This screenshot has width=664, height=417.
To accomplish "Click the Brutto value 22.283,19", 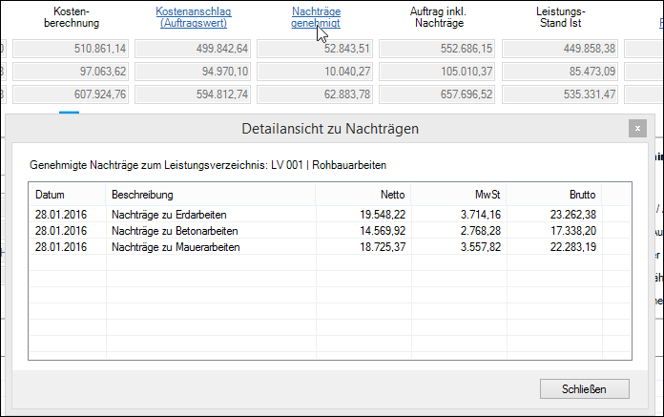I will pos(573,247).
